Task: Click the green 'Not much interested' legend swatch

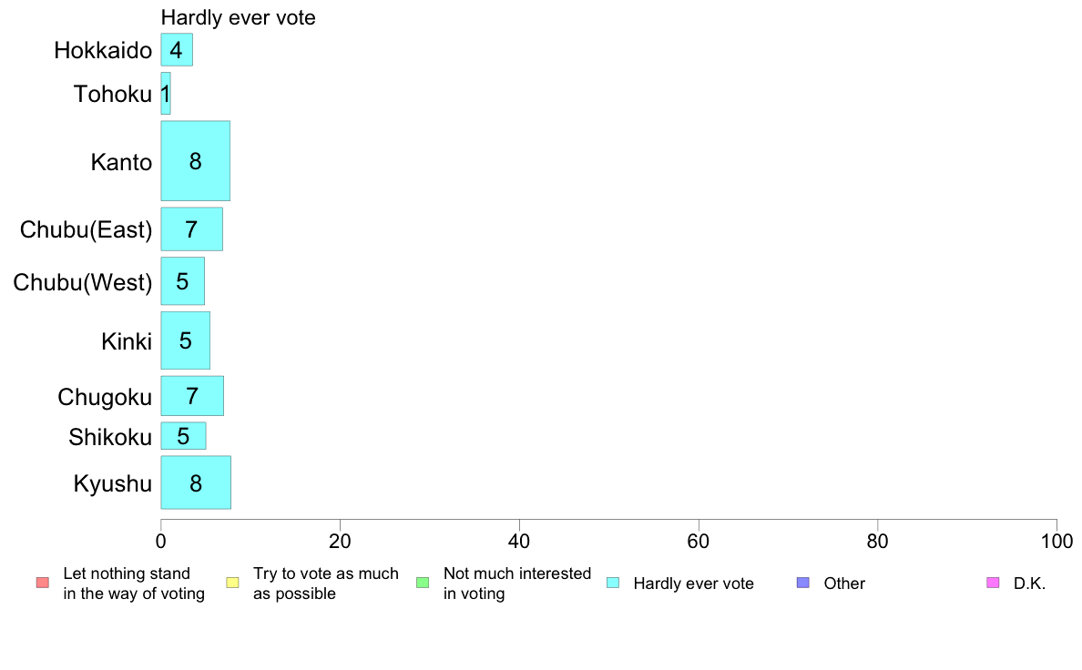Action: pos(422,583)
